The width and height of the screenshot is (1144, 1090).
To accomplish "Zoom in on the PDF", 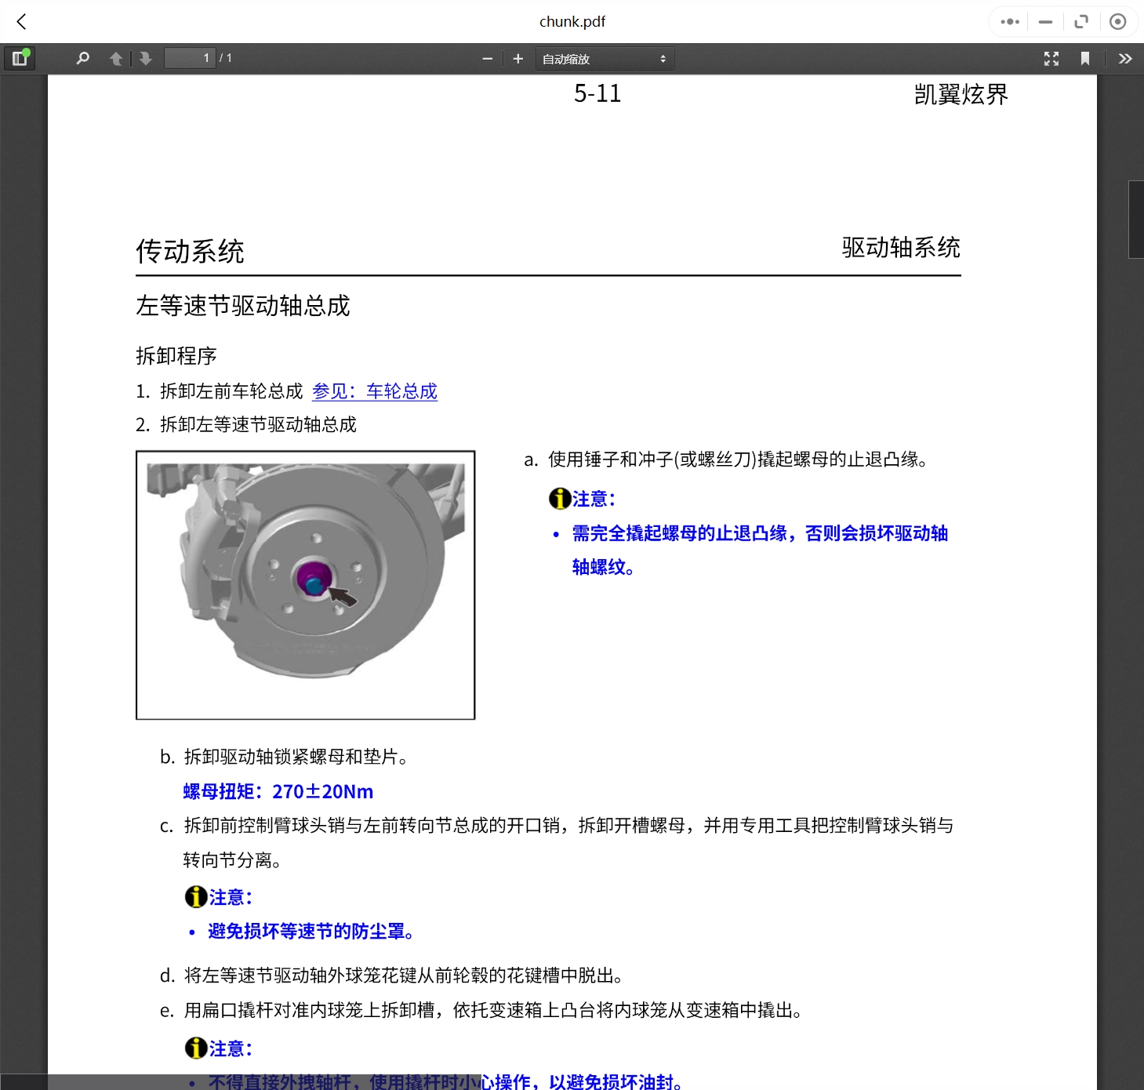I will pyautogui.click(x=518, y=57).
